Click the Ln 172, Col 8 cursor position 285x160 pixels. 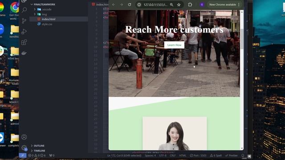pos(124,156)
